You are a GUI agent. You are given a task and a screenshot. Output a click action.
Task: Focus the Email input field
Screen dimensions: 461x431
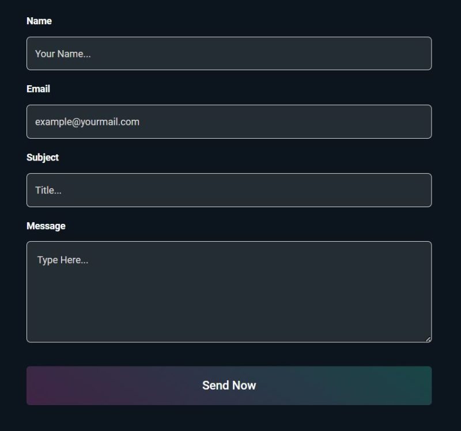pyautogui.click(x=229, y=121)
